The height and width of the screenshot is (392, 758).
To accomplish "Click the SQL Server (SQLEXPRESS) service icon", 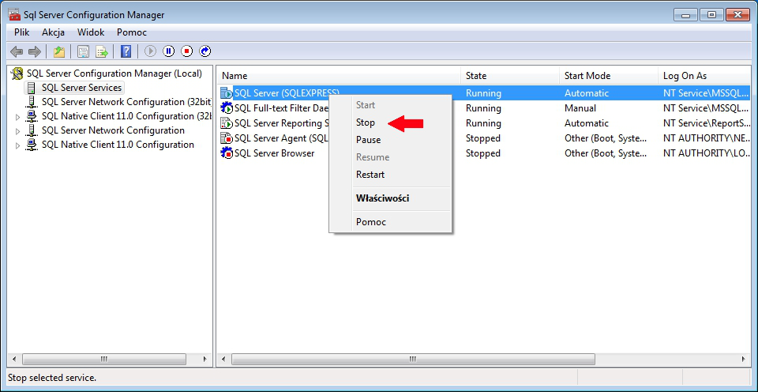I will (227, 93).
